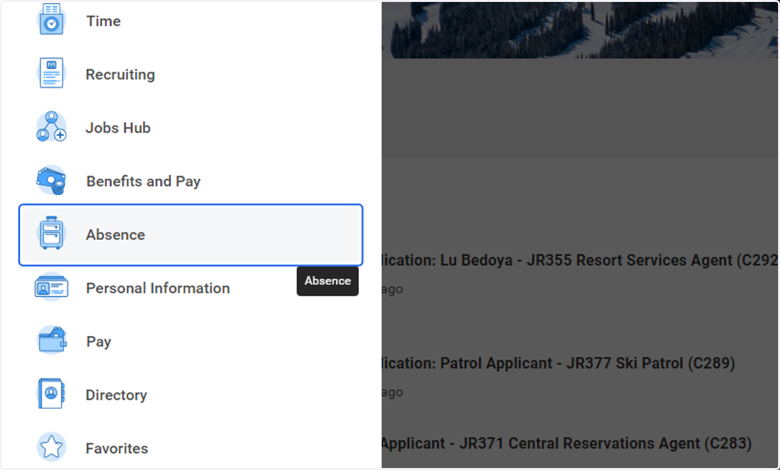The height and width of the screenshot is (470, 780).
Task: Click the Benefits and Pay money icon
Action: tap(51, 181)
